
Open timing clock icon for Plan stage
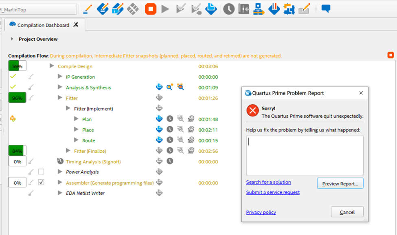point(170,119)
